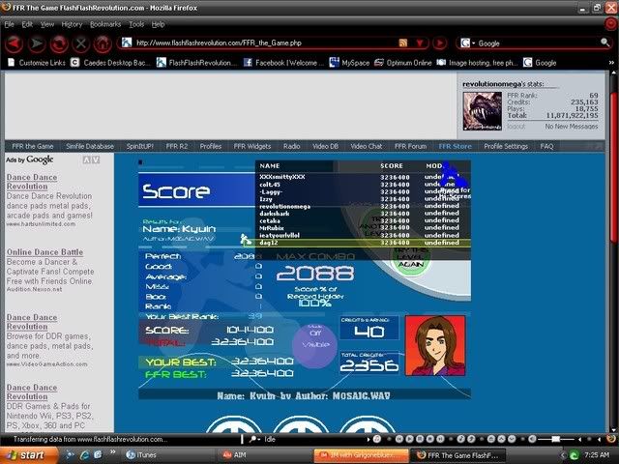Screen dimensions: 619x464
Task: Open the History menu
Action: [72, 23]
